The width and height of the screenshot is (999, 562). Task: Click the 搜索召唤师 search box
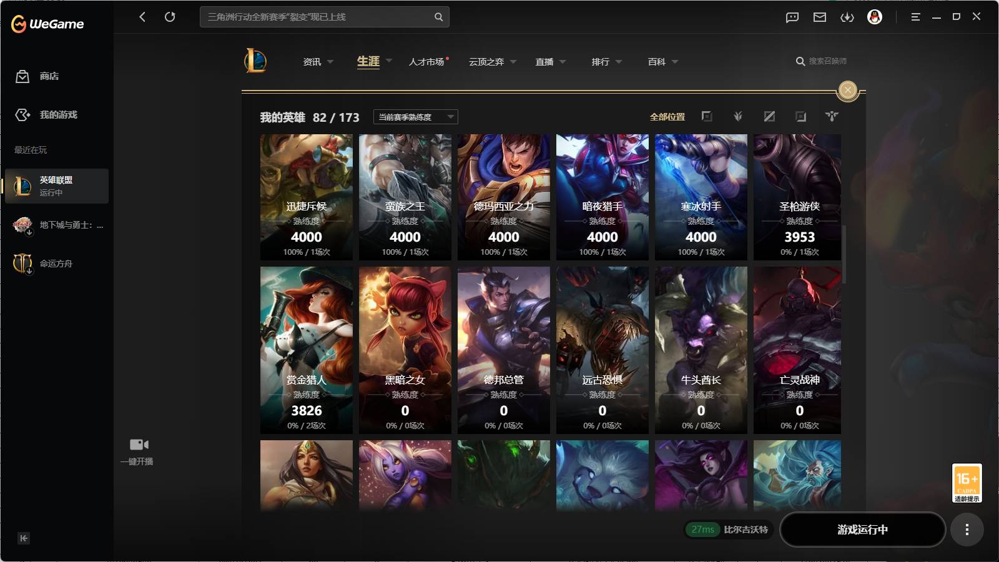[822, 61]
